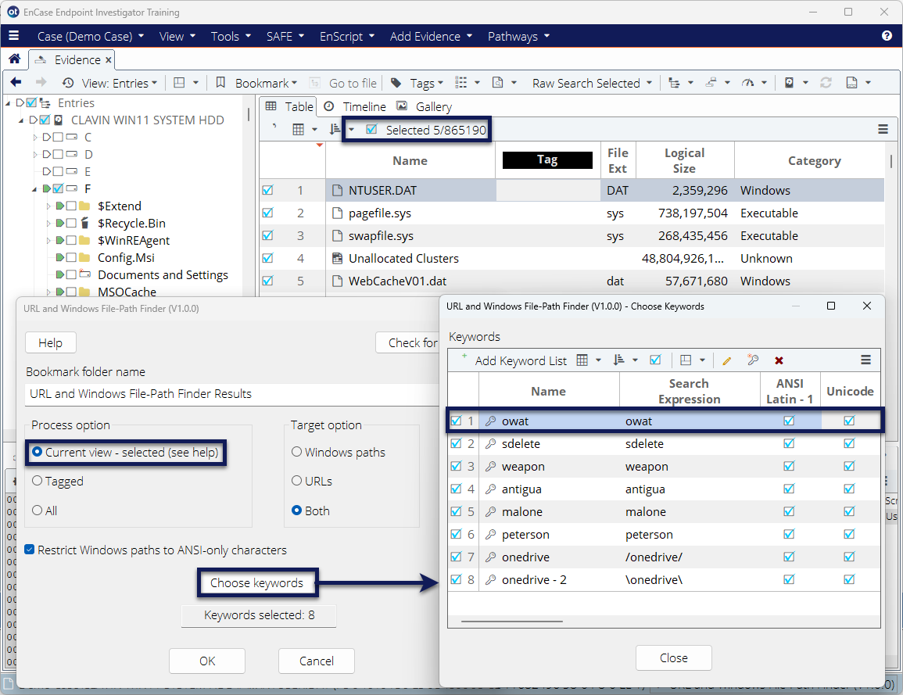Click the Bookmark folder name input field
This screenshot has height=695, width=903.
click(232, 394)
